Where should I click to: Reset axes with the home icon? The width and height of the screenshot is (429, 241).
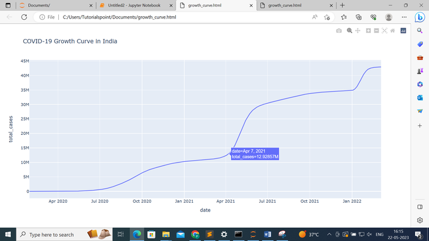[392, 31]
